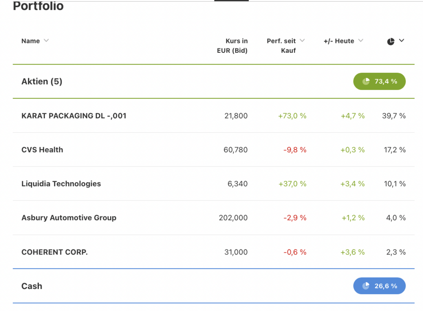Viewport: 423px width, 311px height.
Task: Click the blue 26,6 % Cash badge
Action: [379, 286]
